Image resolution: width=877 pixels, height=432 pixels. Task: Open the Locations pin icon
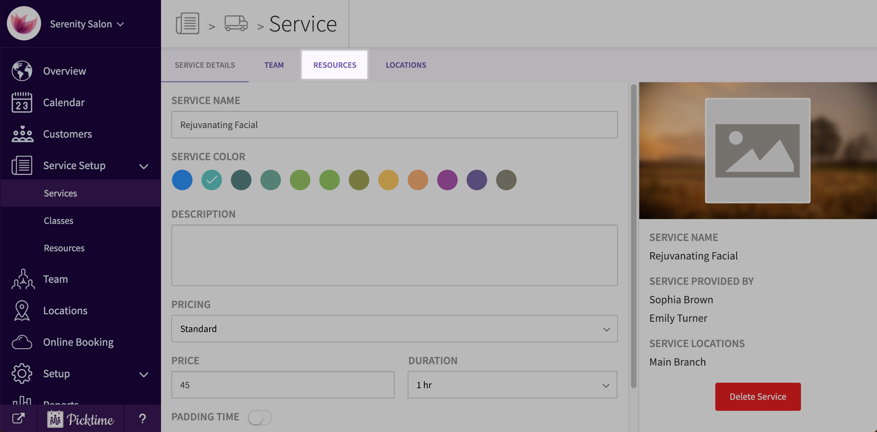point(22,310)
